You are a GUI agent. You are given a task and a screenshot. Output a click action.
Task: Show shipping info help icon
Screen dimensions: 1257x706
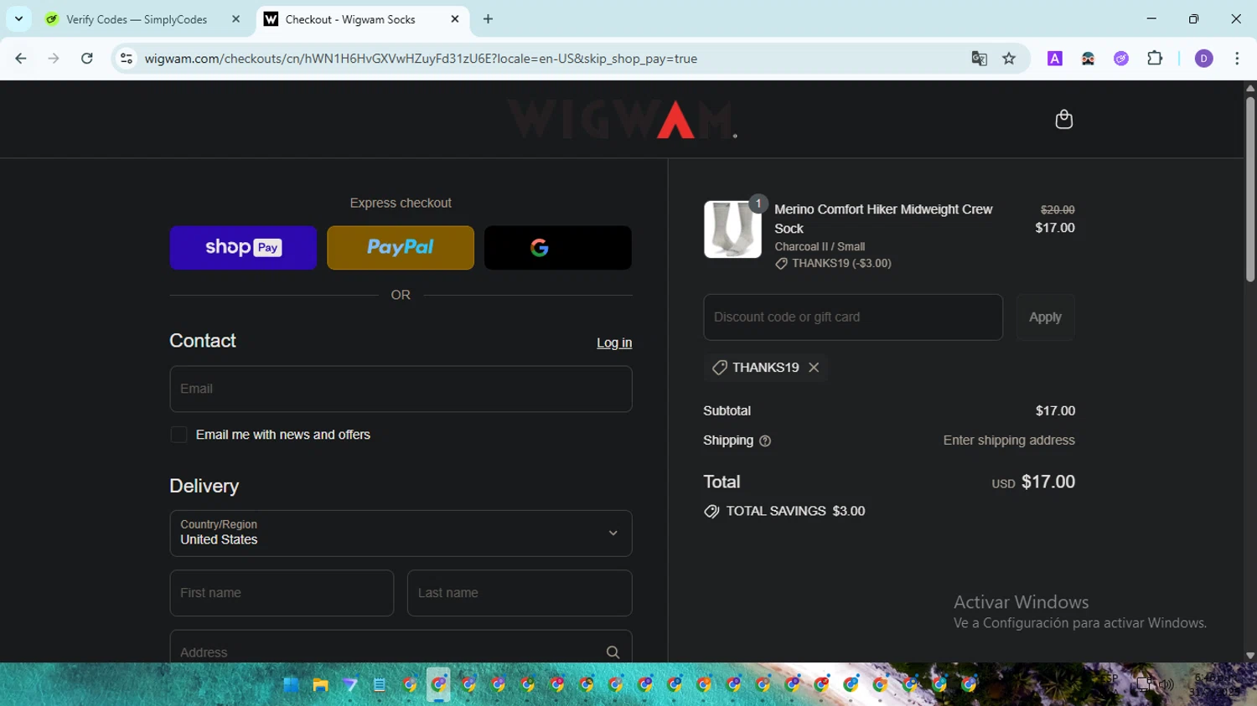765,441
